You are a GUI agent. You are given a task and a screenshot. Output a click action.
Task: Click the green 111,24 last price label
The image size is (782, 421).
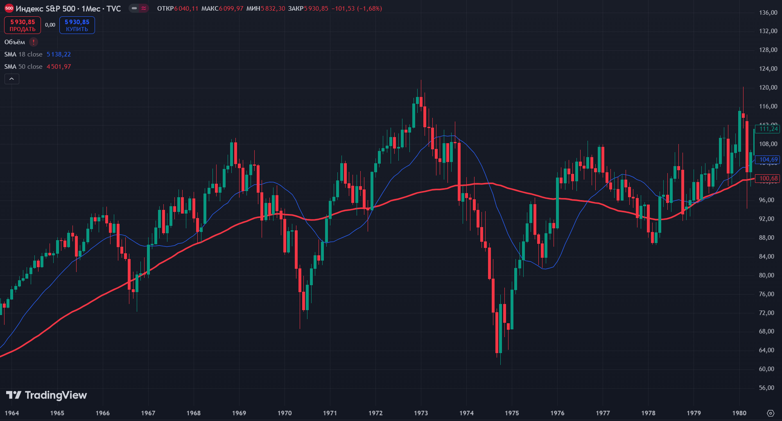coord(768,129)
